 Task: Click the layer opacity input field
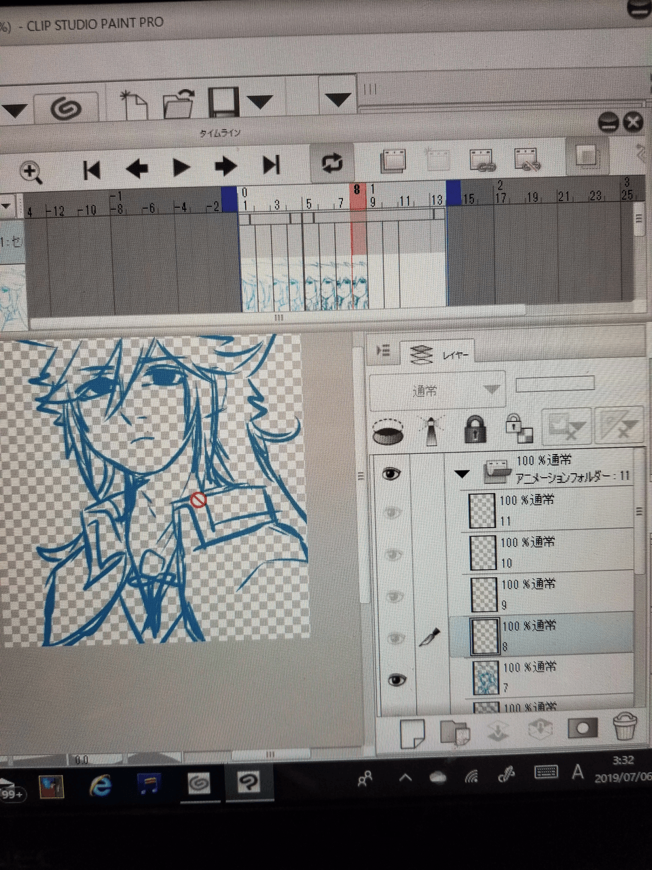click(555, 384)
